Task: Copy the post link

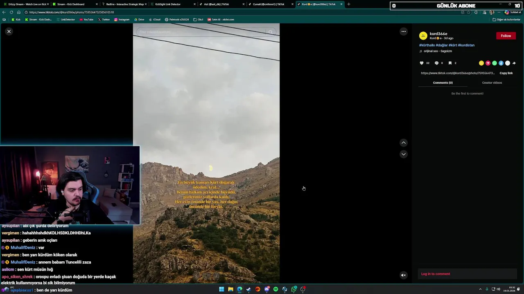Action: pos(506,73)
